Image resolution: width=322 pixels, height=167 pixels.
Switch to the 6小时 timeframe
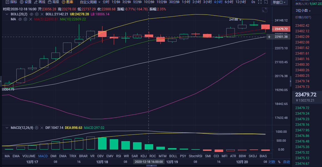tap(229, 2)
